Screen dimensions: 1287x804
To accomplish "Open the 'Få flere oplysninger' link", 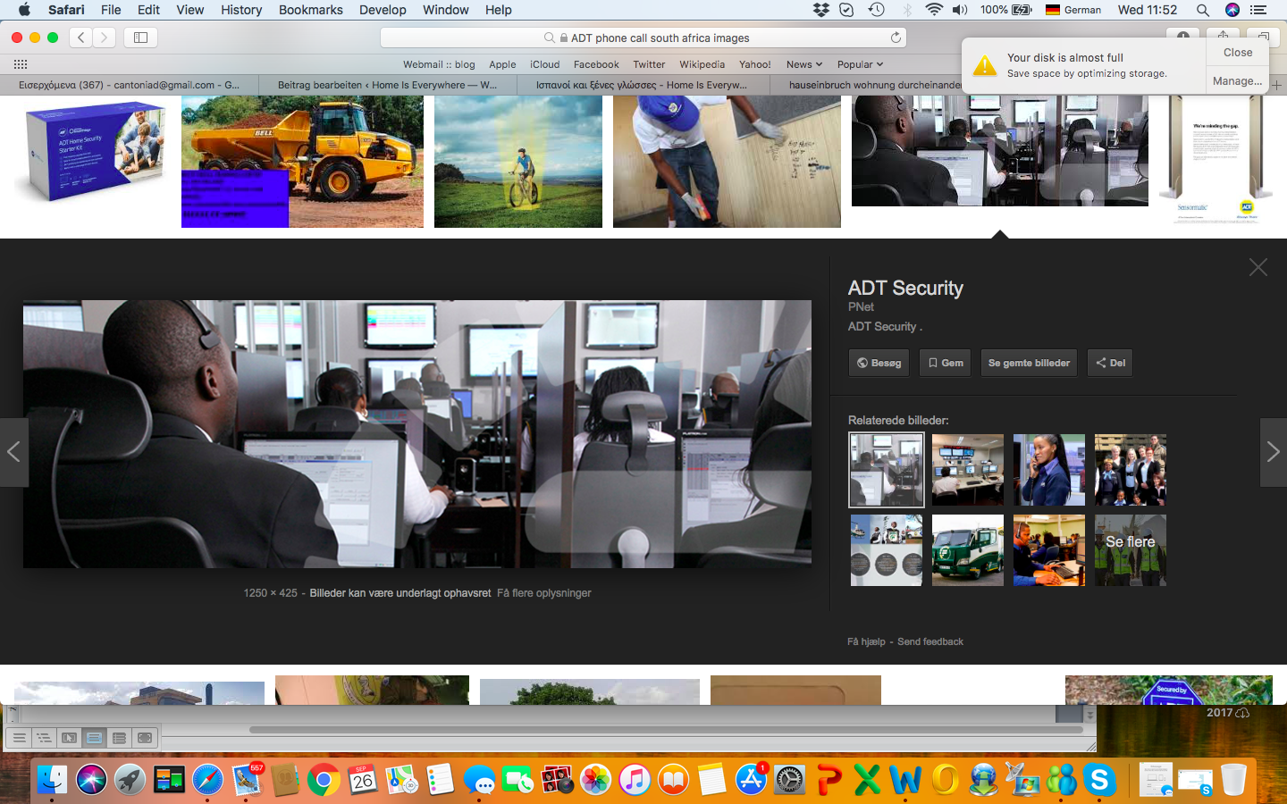I will point(544,593).
